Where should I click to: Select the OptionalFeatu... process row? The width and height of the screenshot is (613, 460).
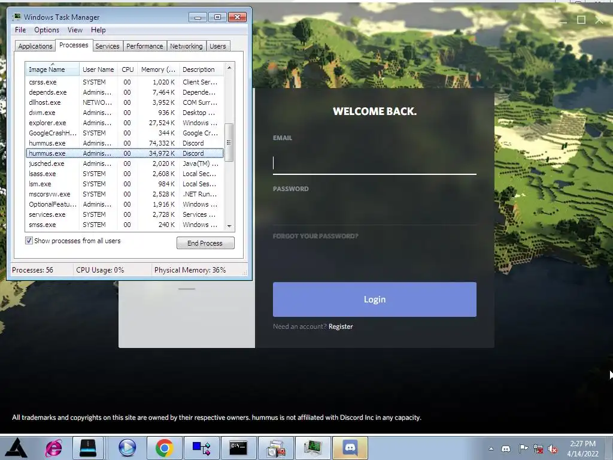pos(125,204)
